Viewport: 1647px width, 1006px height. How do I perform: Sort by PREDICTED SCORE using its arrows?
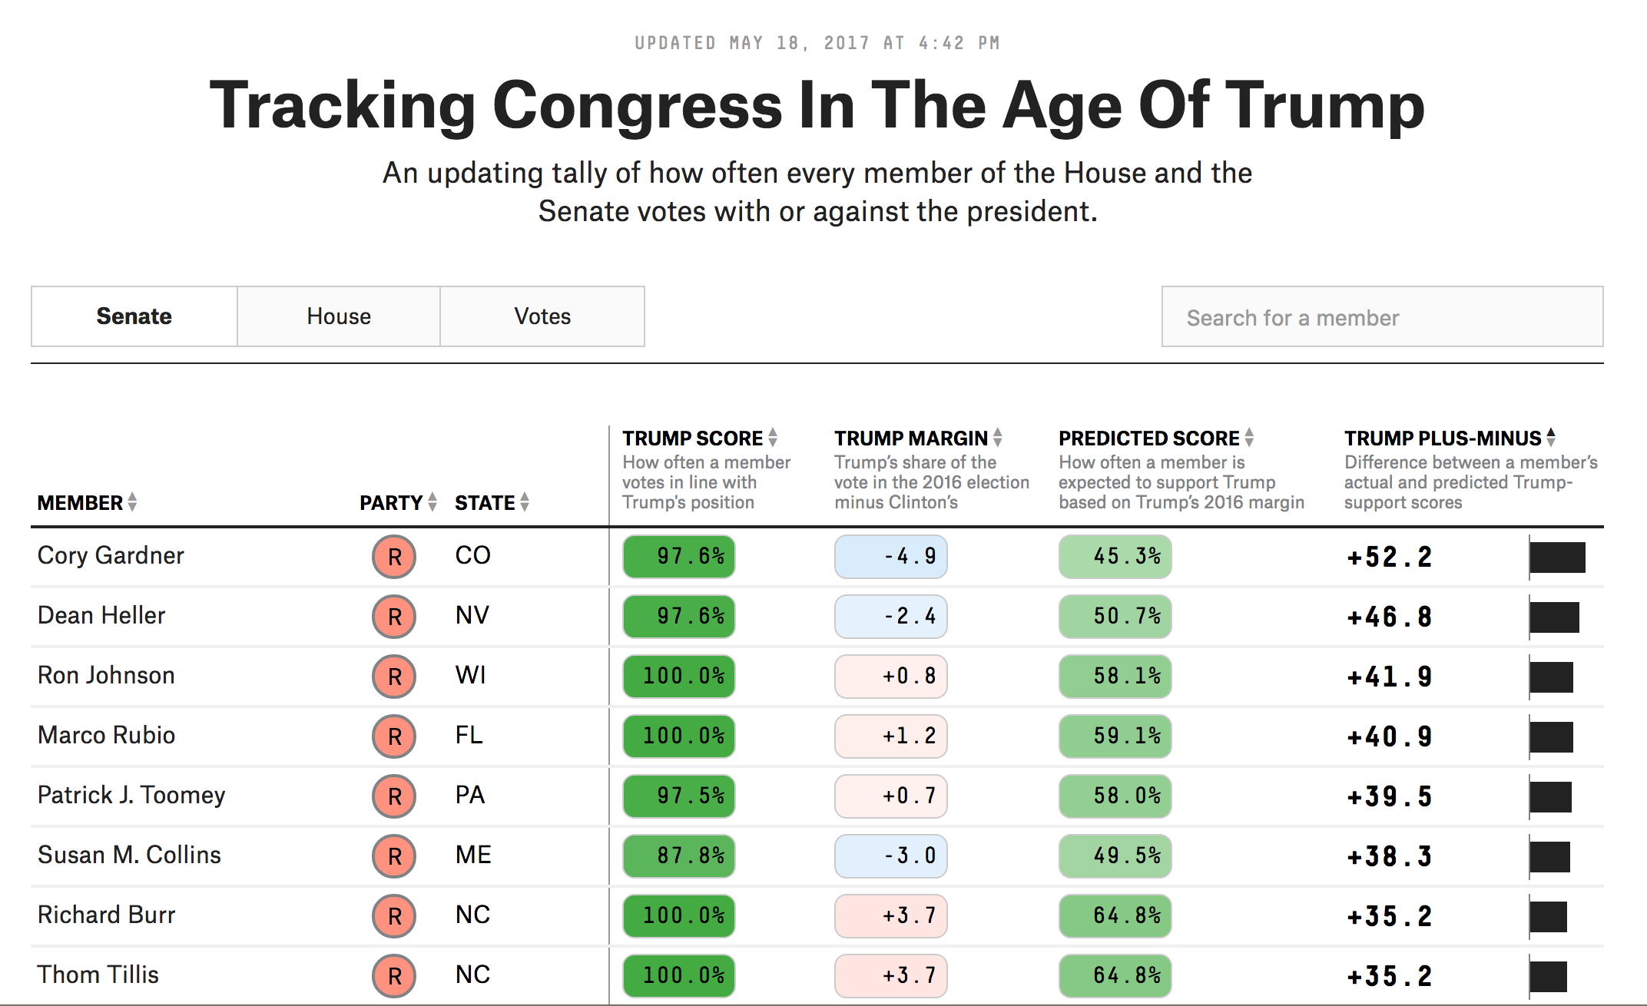[x=1250, y=438]
